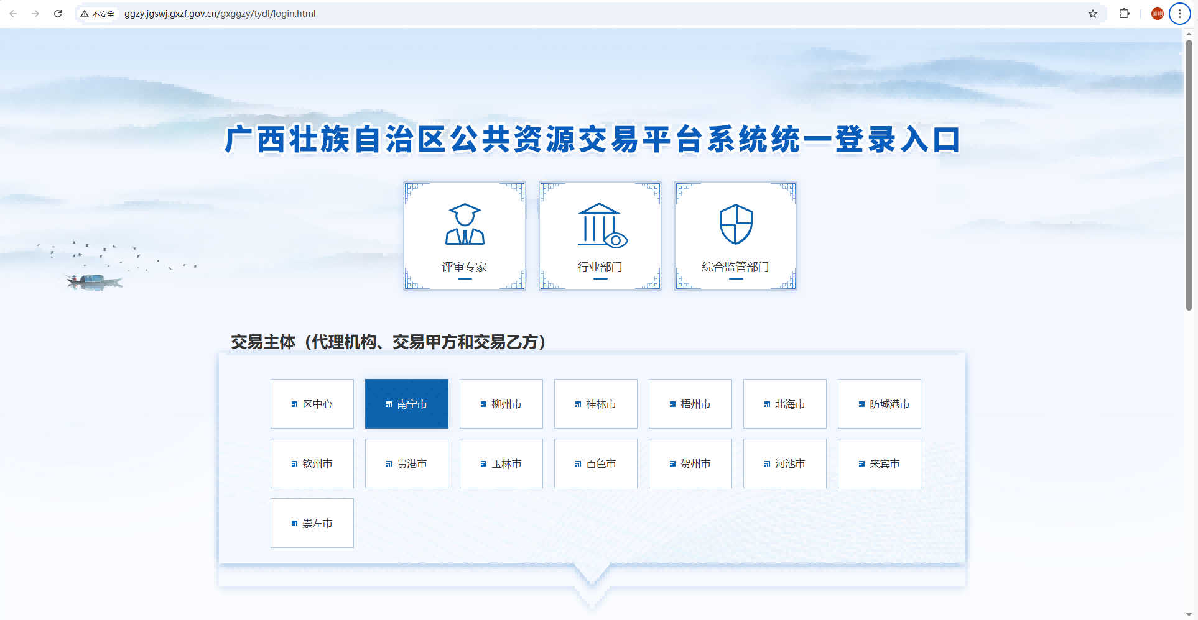Select the 区中心 option
1198x620 pixels.
click(x=312, y=404)
